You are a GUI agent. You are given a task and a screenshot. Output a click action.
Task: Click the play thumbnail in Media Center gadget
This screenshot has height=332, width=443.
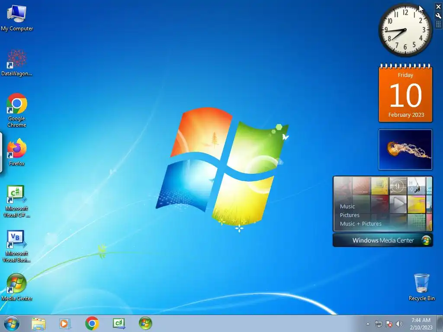tap(398, 203)
